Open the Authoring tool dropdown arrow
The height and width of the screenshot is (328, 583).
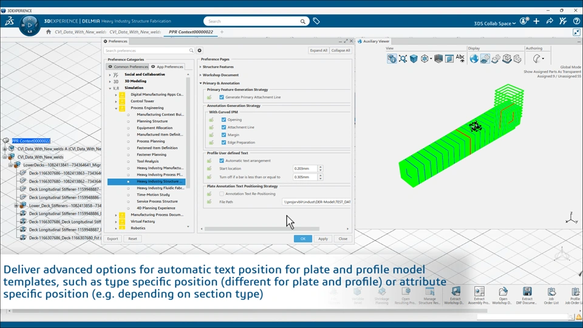[543, 59]
